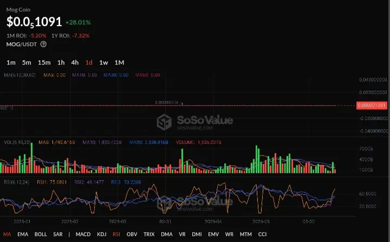390x242 pixels.
Task: Click the red current price label
Action: click(372, 105)
